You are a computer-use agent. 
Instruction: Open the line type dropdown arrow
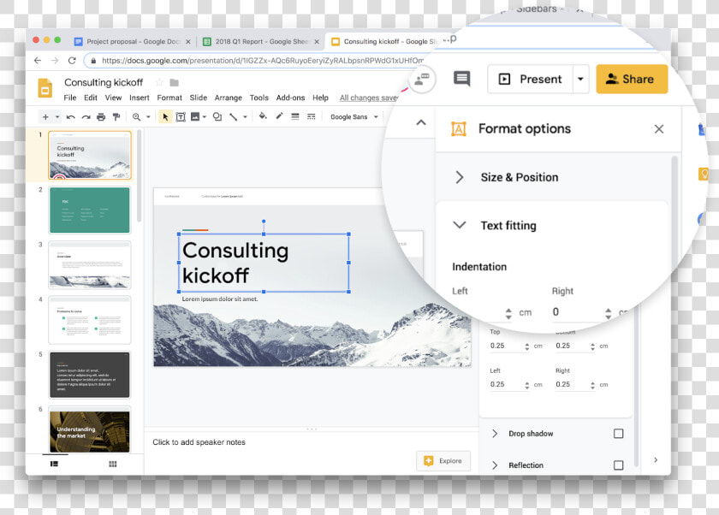click(245, 117)
